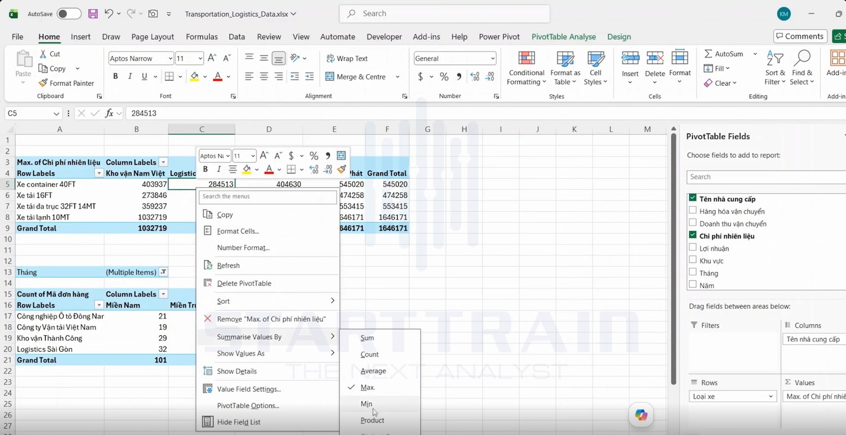Open the Cell Styles gallery
Screen dimensions: 846x435
tap(596, 68)
